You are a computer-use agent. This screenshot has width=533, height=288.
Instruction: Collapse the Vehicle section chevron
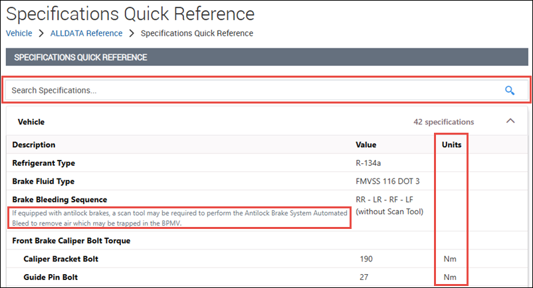click(x=510, y=121)
